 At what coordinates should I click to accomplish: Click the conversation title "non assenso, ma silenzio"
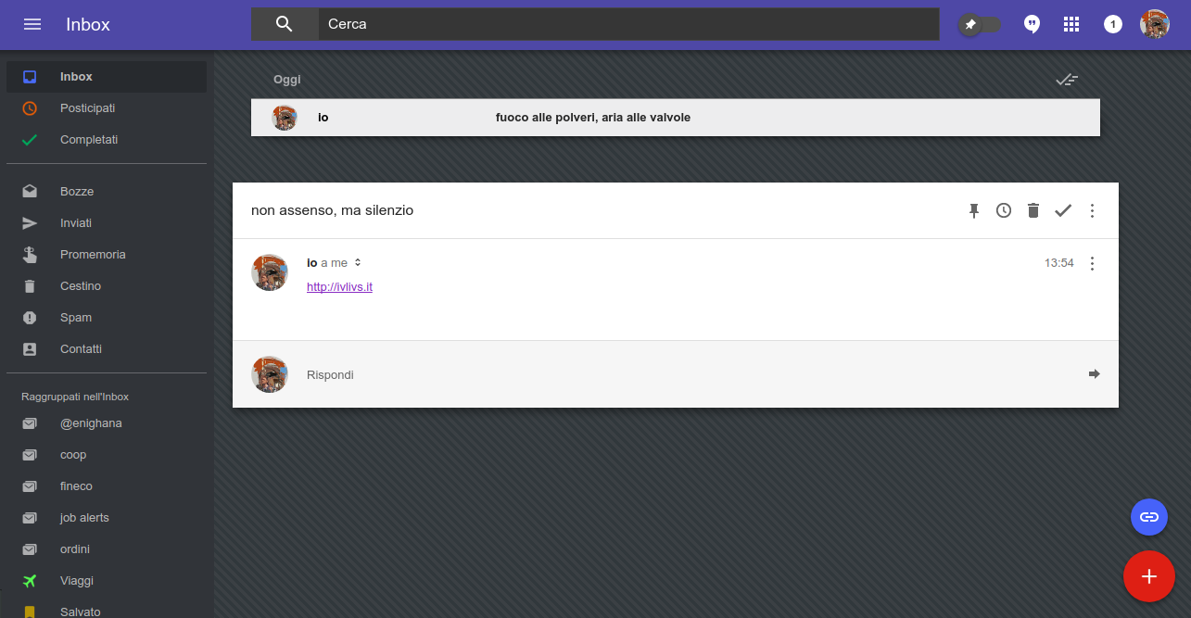tap(332, 210)
